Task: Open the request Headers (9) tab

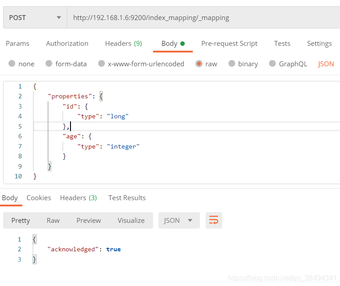Action: pos(123,43)
